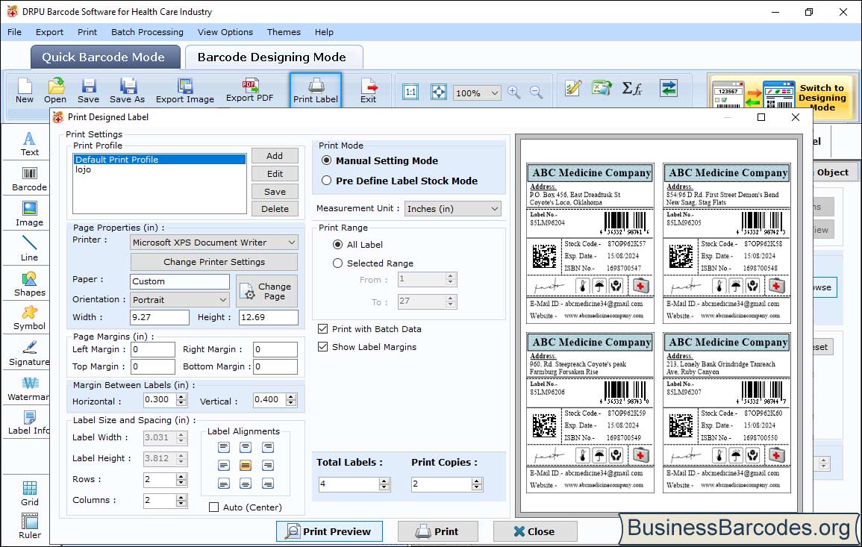Open the Orientation Portrait dropdown
This screenshot has width=862, height=547.
(180, 299)
